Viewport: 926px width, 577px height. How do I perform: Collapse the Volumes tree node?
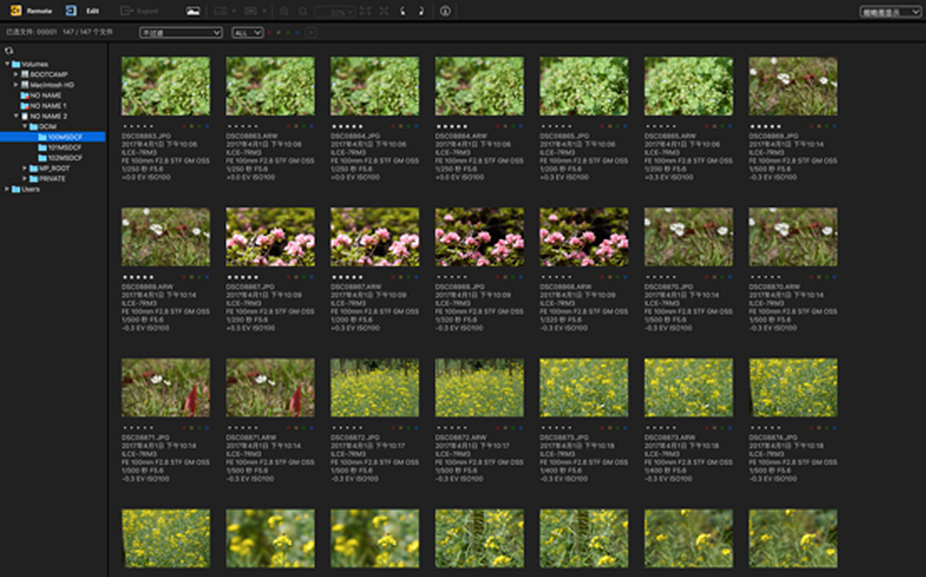[7, 64]
